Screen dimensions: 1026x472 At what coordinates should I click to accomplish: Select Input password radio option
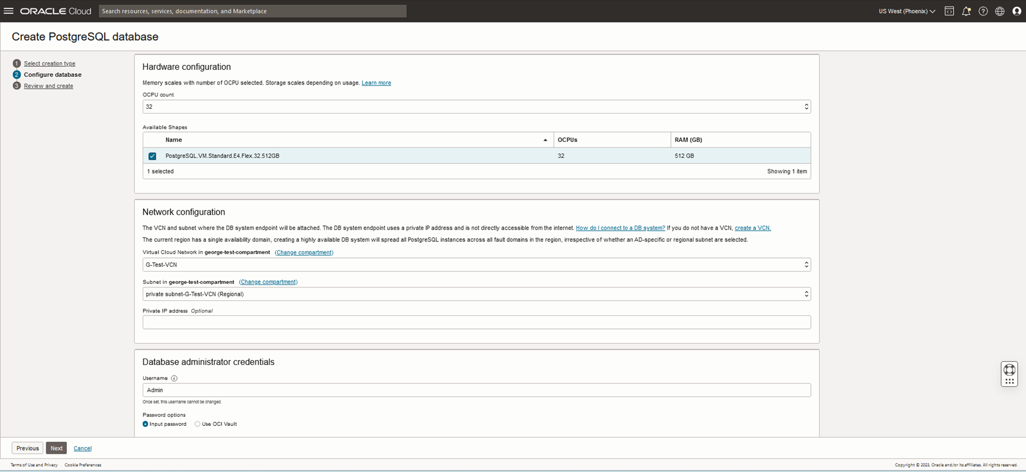(146, 424)
